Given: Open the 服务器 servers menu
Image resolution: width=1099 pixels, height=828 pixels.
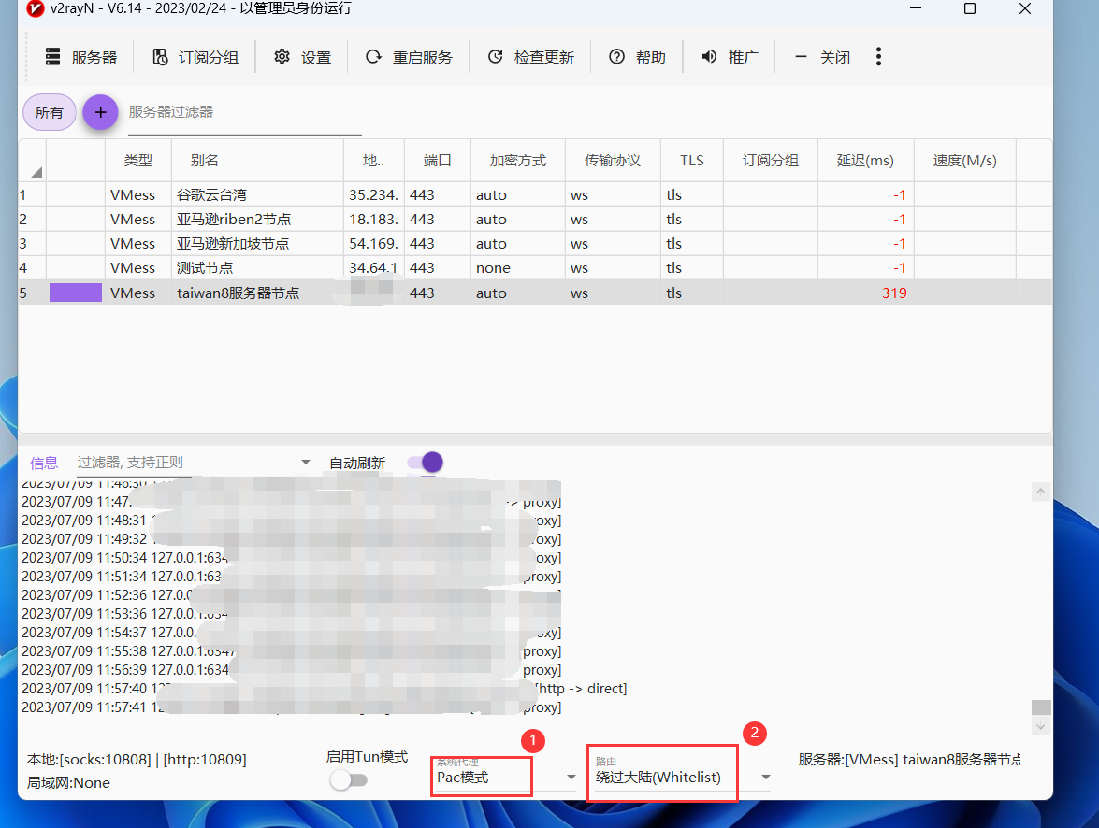Looking at the screenshot, I should click(x=80, y=57).
